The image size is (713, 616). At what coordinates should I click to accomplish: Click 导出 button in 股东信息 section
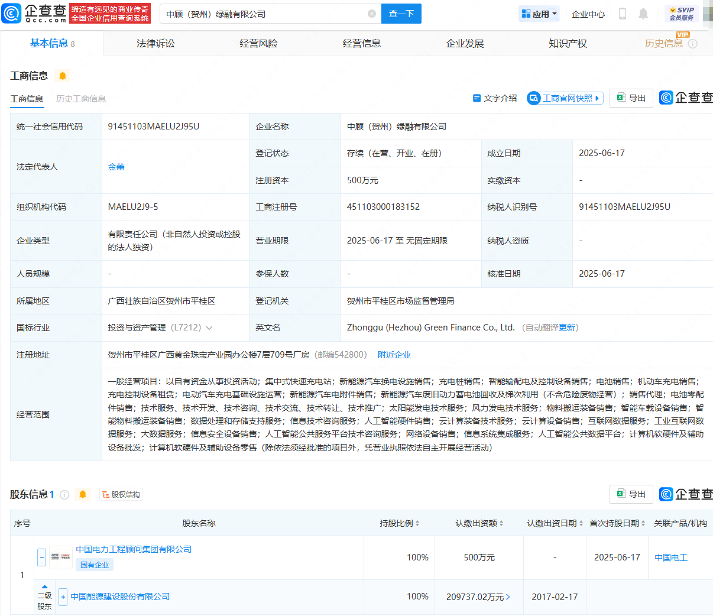[x=631, y=494]
